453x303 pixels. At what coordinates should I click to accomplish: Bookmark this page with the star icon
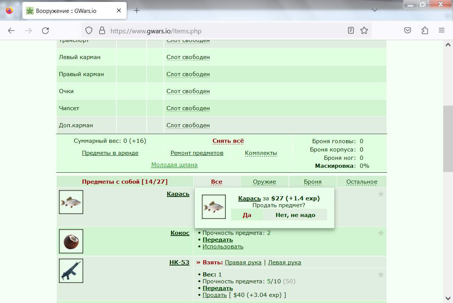364,30
